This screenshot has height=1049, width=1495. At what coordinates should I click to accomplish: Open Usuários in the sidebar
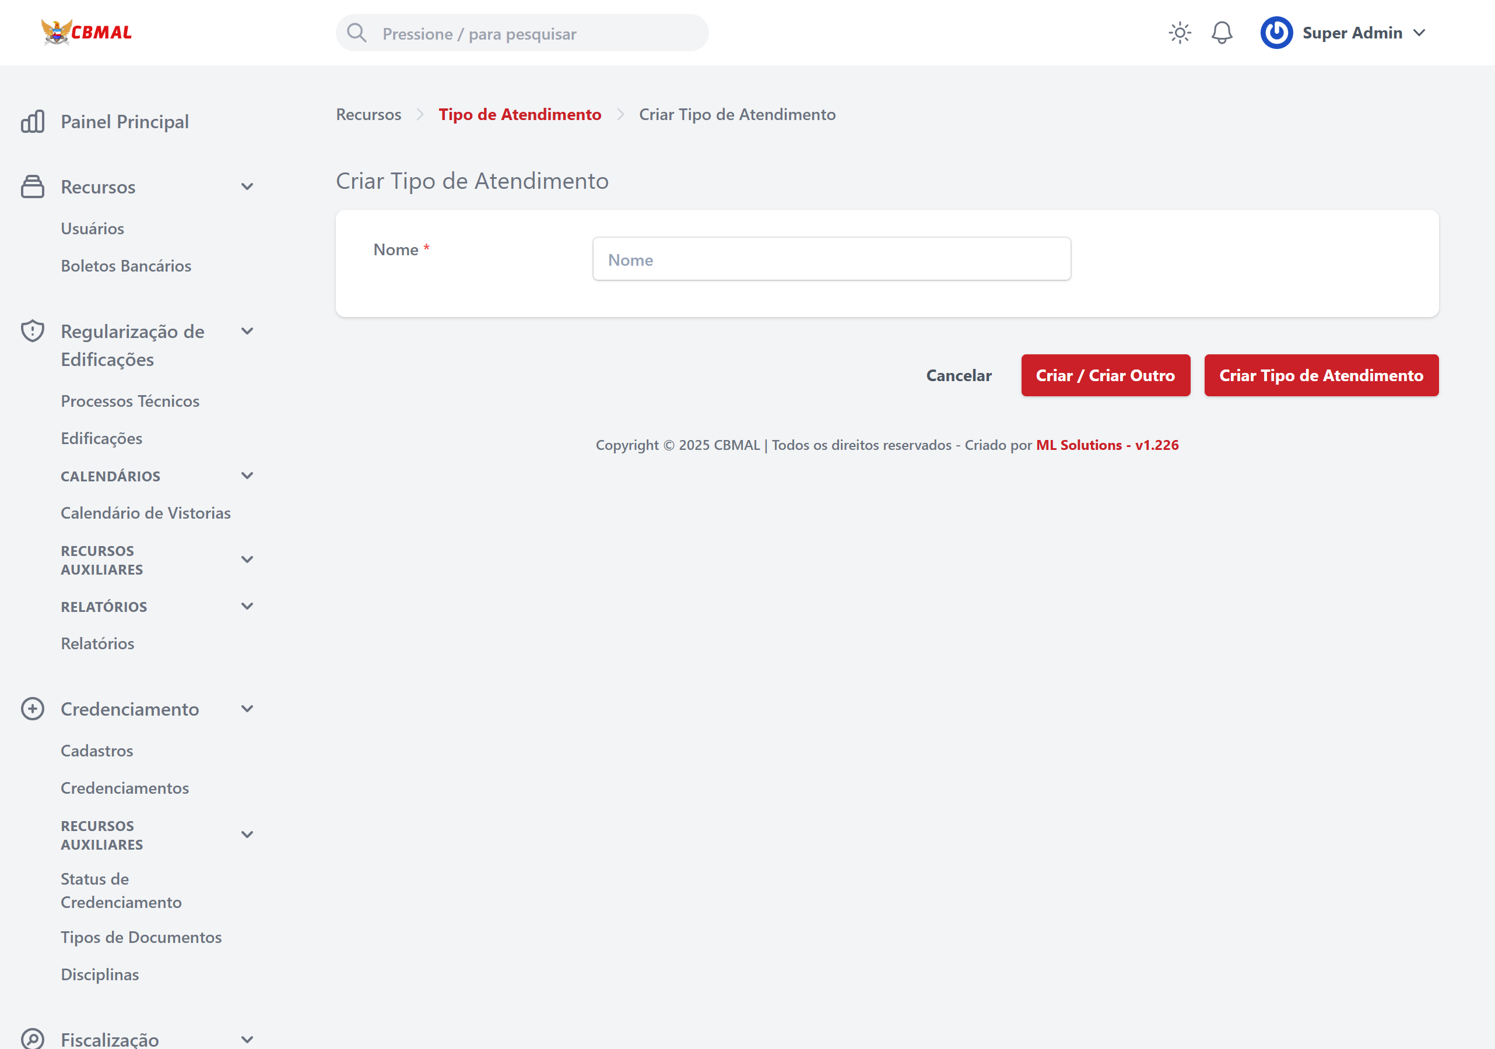[x=93, y=228]
